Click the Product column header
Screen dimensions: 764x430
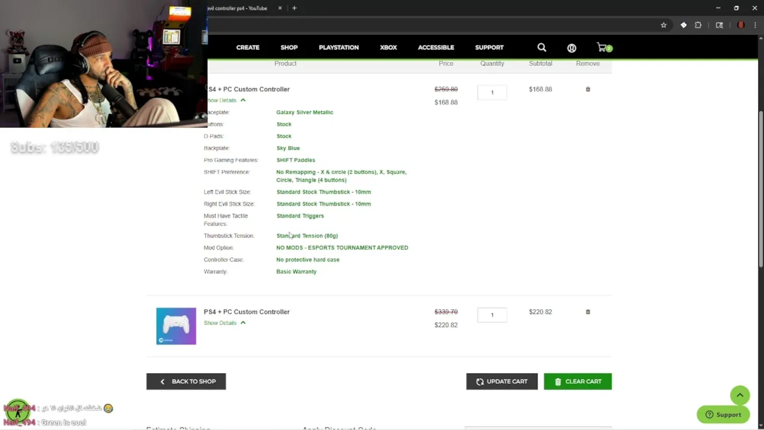pyautogui.click(x=285, y=63)
